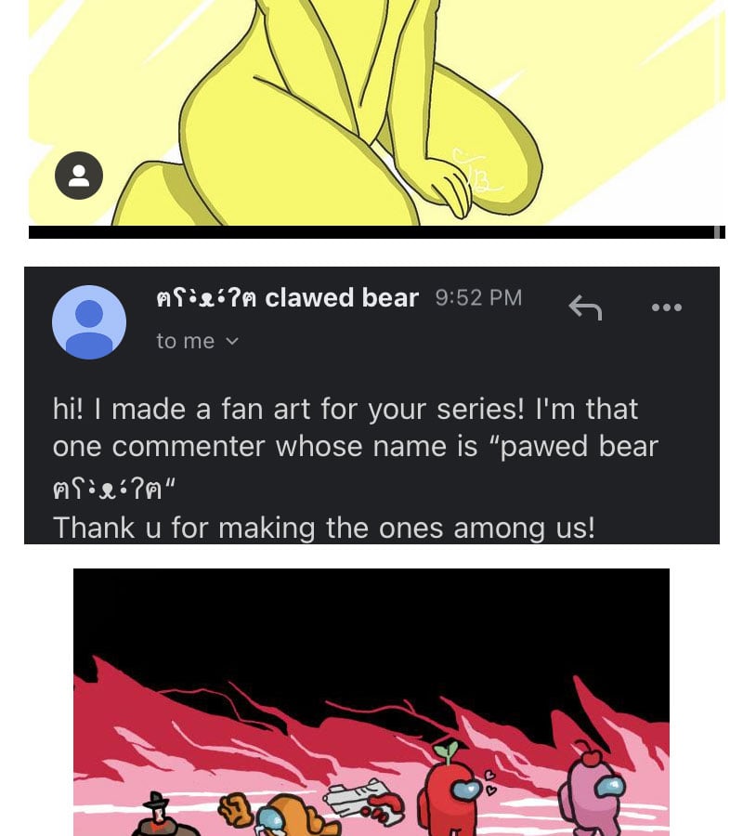Click the artist signature on yellow drawing
Viewport: 743px width, 836px height.
476,171
